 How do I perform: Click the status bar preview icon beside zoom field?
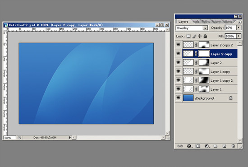[19, 138]
